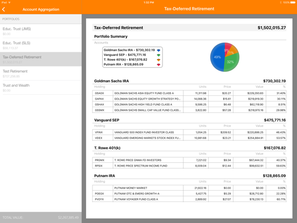This screenshot has height=223, width=297.
Task: Click the GSHAX ticker cell
Action: (x=103, y=104)
